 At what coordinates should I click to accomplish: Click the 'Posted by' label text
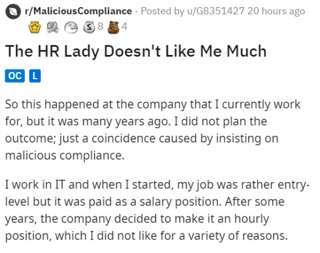point(162,11)
